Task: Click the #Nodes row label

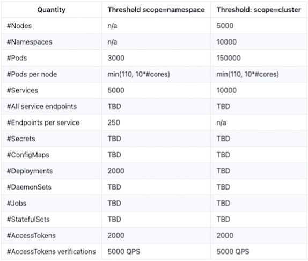Action: pyautogui.click(x=19, y=26)
